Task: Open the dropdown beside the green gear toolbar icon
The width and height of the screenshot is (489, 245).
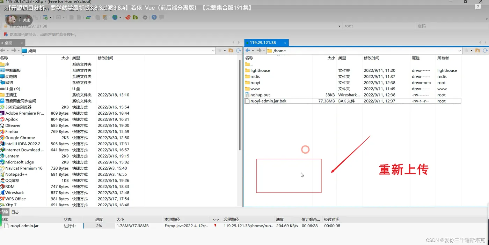Action: [x=50, y=17]
